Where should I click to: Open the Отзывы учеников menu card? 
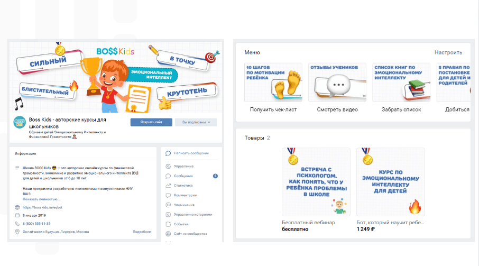(x=337, y=82)
